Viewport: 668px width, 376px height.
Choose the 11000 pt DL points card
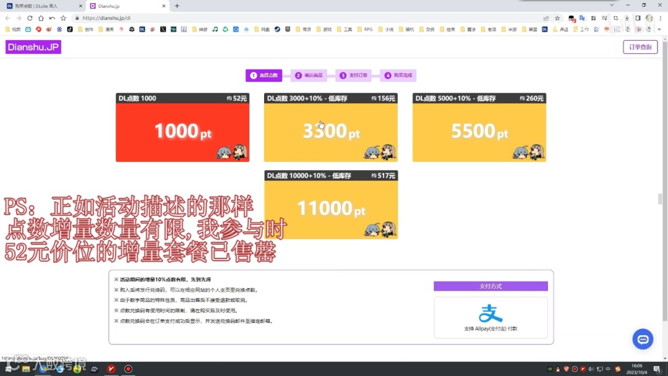(330, 205)
